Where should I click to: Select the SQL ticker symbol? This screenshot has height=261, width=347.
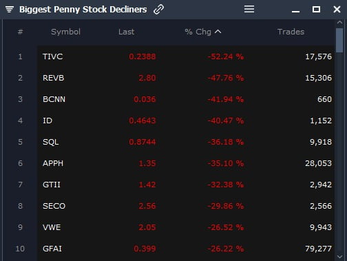tap(51, 142)
